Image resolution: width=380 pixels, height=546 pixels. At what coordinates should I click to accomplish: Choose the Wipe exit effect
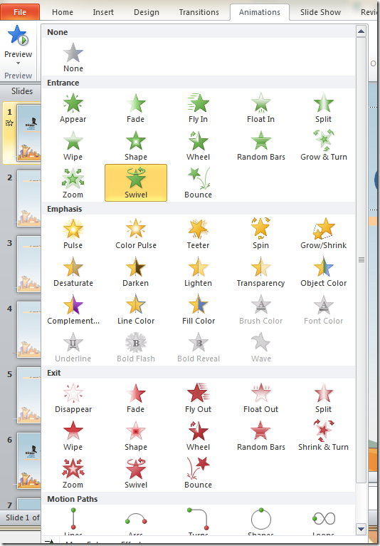click(x=73, y=436)
